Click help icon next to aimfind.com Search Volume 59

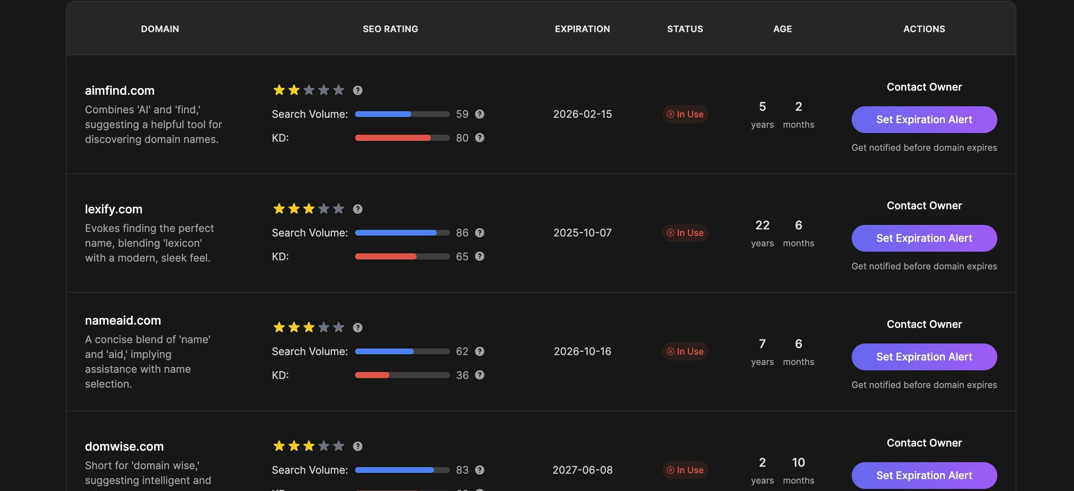(x=479, y=114)
